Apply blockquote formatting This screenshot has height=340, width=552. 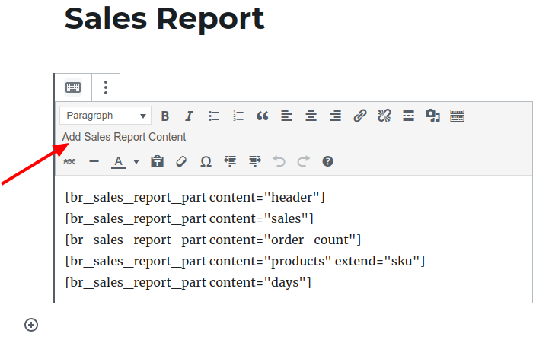[x=263, y=116]
